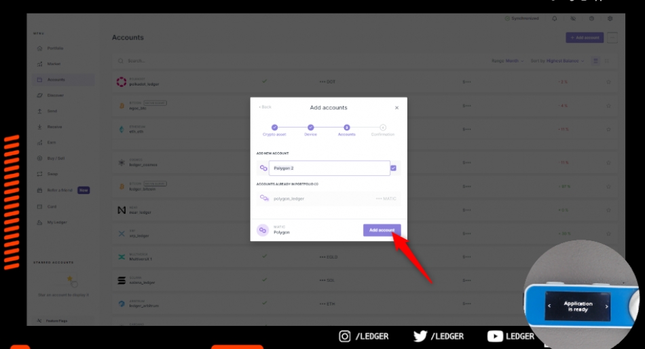Click the Bitcoin icon of ngoc_btc
645x349 pixels.
point(122,106)
